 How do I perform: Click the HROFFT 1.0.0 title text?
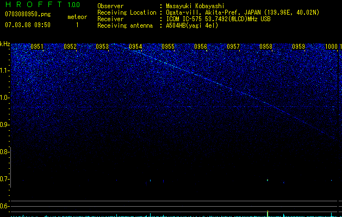42,4
